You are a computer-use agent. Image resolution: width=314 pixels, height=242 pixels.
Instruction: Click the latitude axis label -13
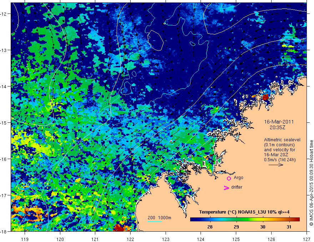point(4,50)
